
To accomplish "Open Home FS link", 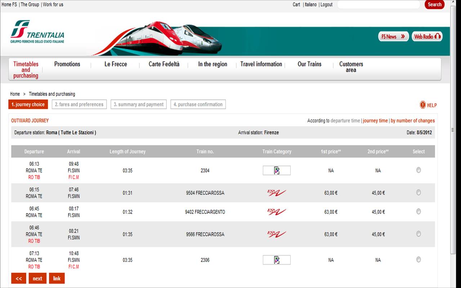I will click(9, 5).
